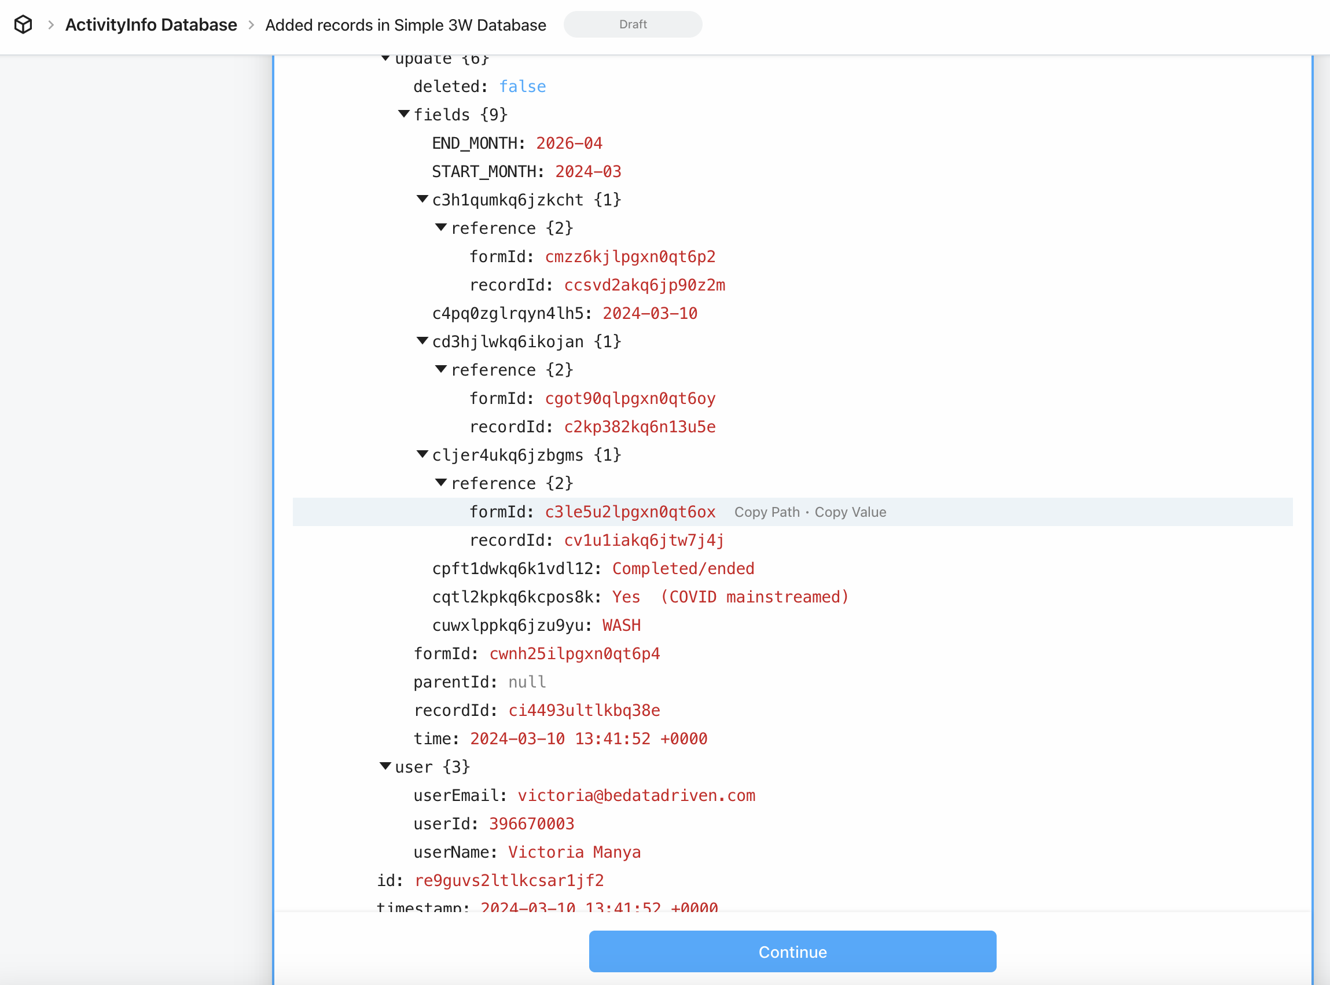Collapse the user {3} node
The image size is (1330, 985).
[385, 766]
